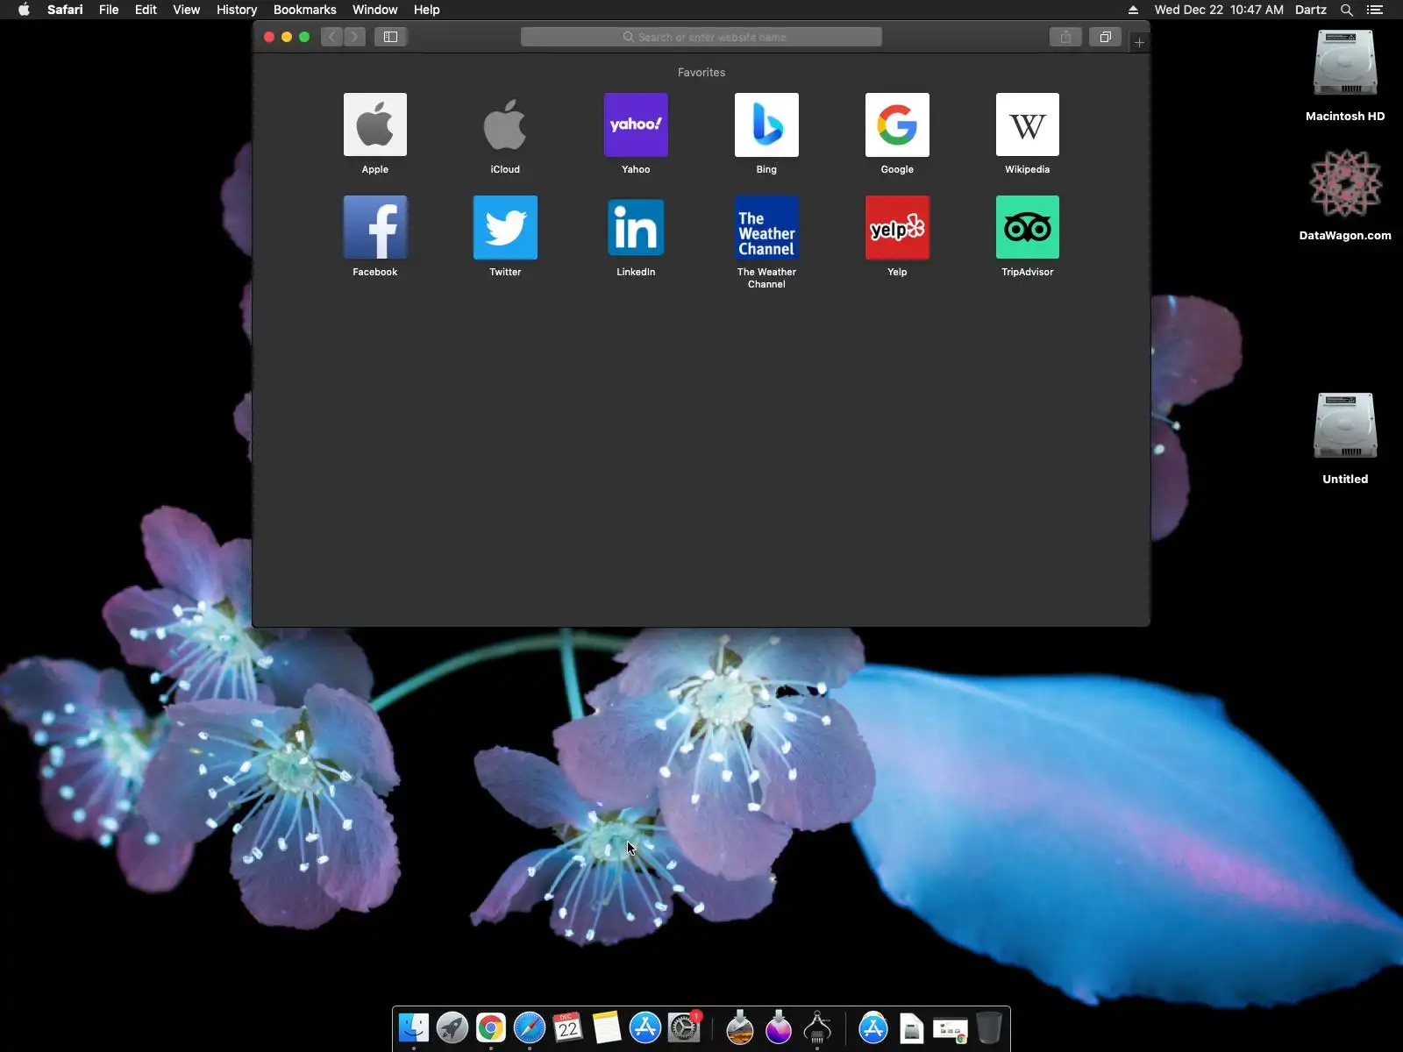The image size is (1403, 1052).
Task: Open Launchpad from the Dock
Action: [452, 1027]
